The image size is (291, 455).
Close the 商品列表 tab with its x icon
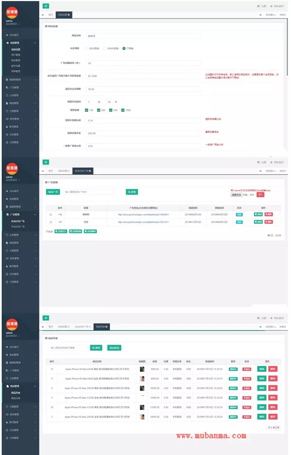(106, 327)
